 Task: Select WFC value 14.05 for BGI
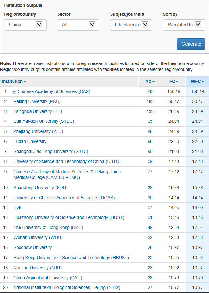click(197, 208)
